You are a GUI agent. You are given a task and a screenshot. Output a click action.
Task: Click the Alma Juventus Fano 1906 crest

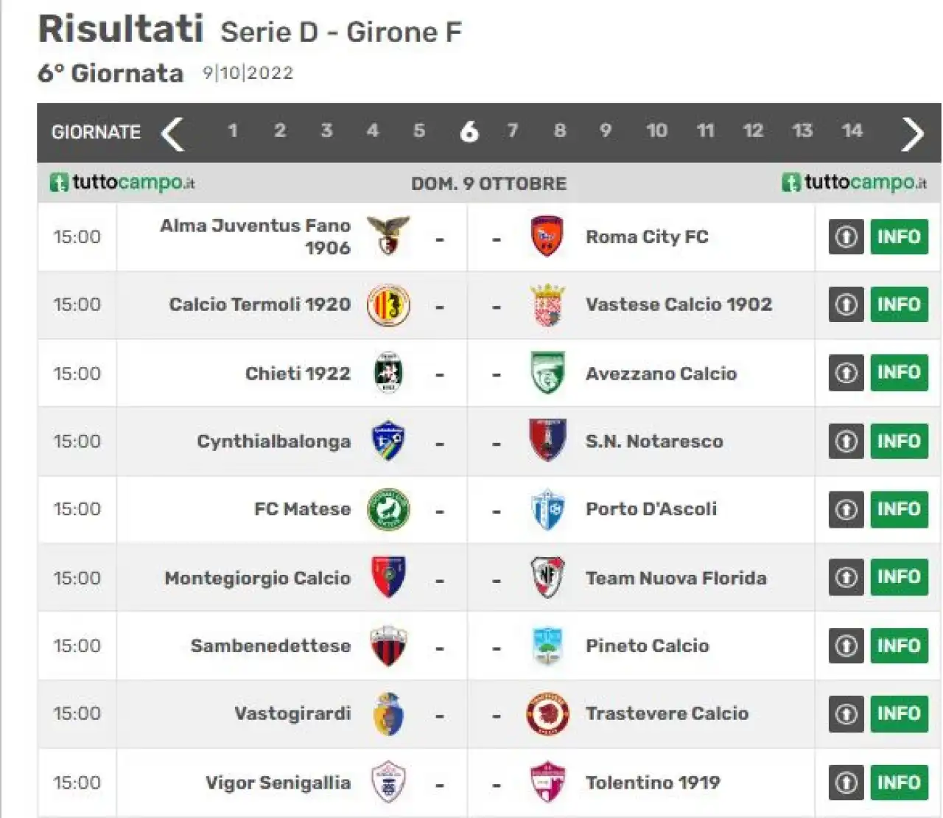388,236
